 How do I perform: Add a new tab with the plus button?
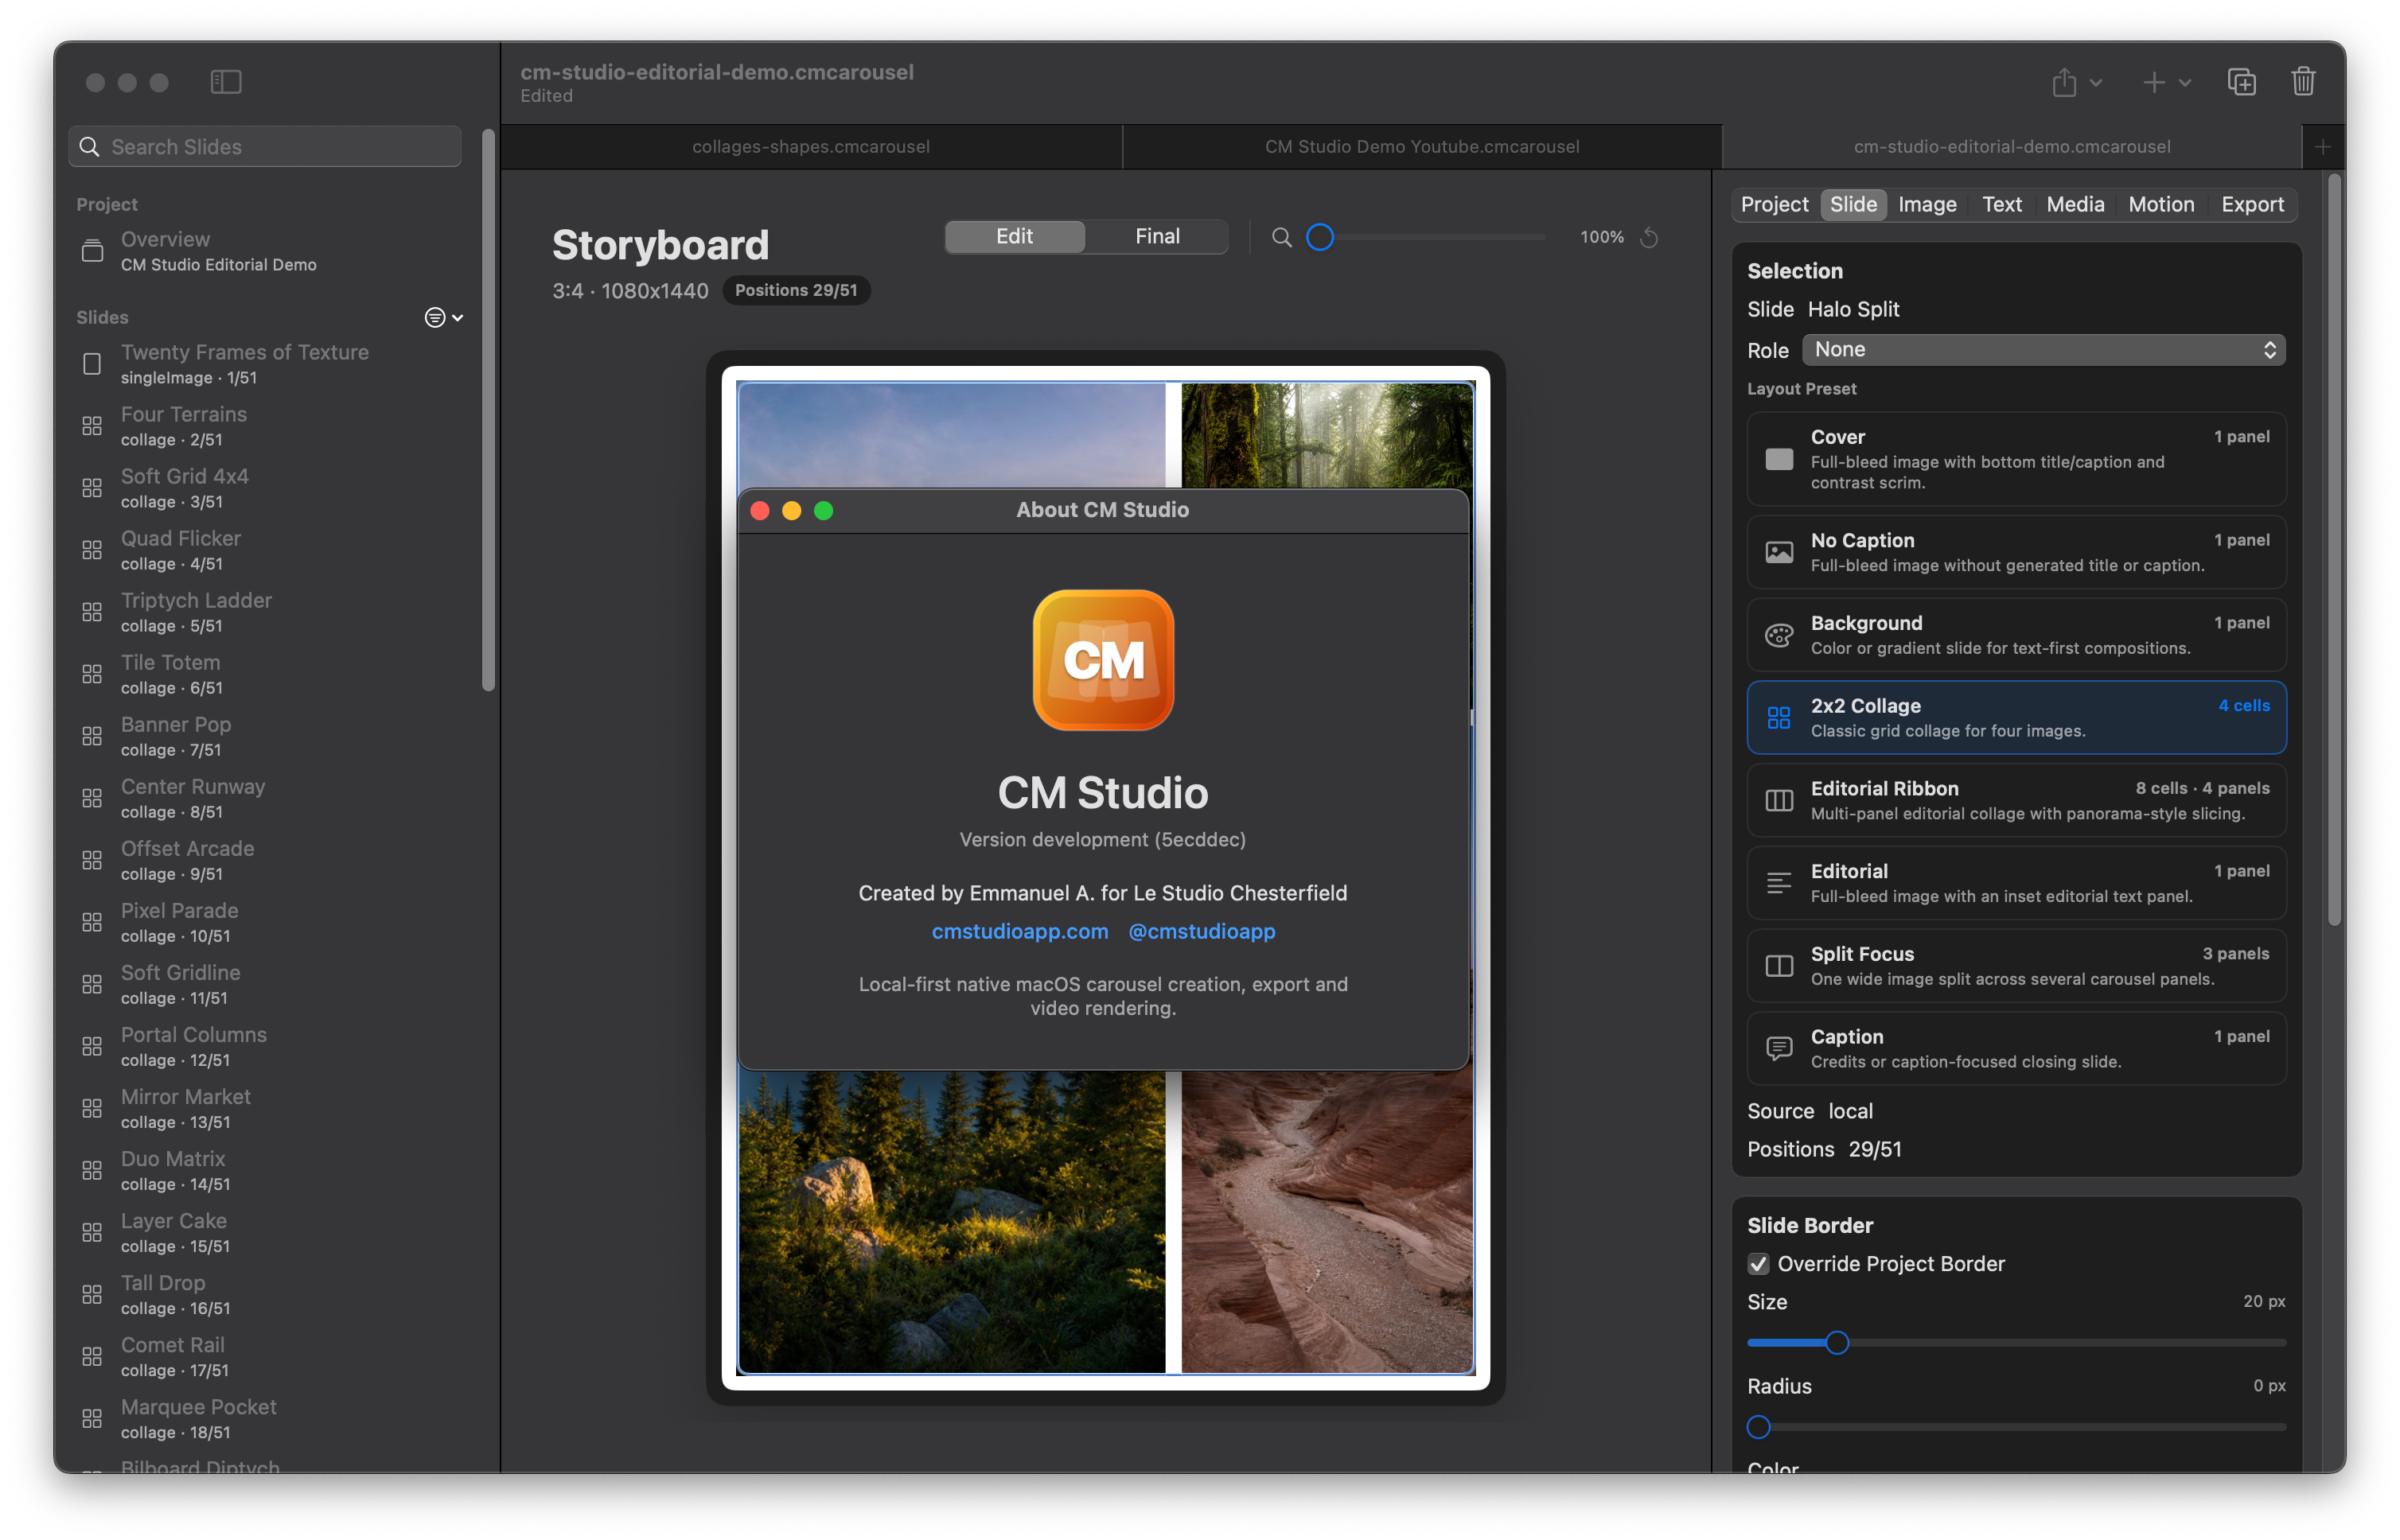coord(2323,147)
